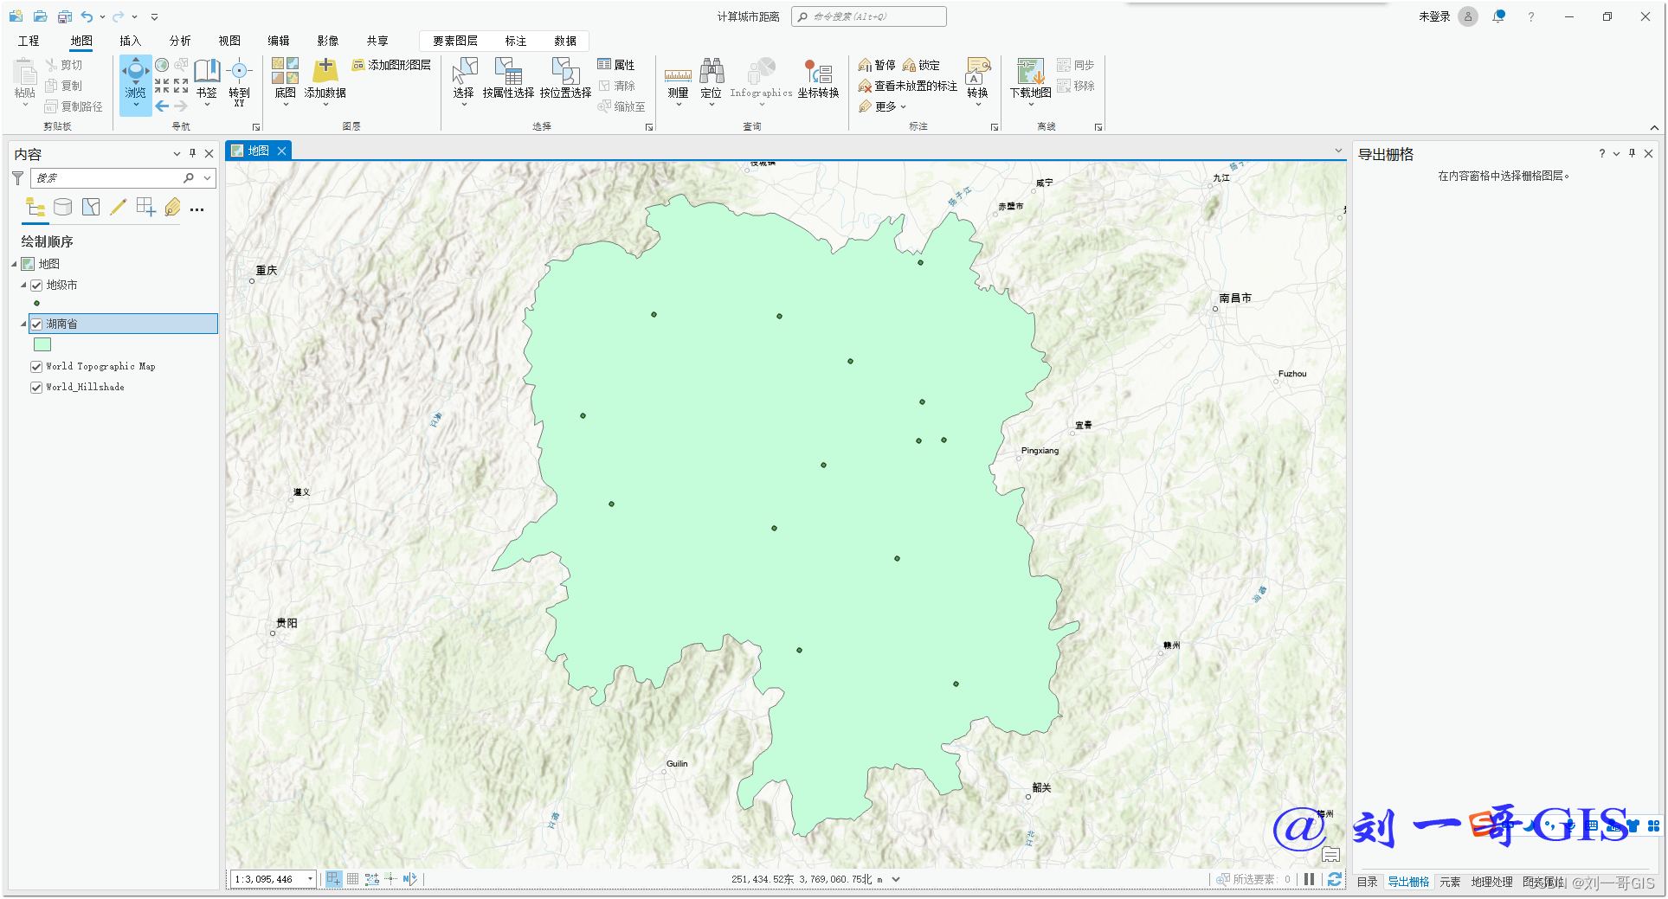Switch to the 地理处理 pane tab
This screenshot has height=899, width=1668.
[x=1491, y=882]
